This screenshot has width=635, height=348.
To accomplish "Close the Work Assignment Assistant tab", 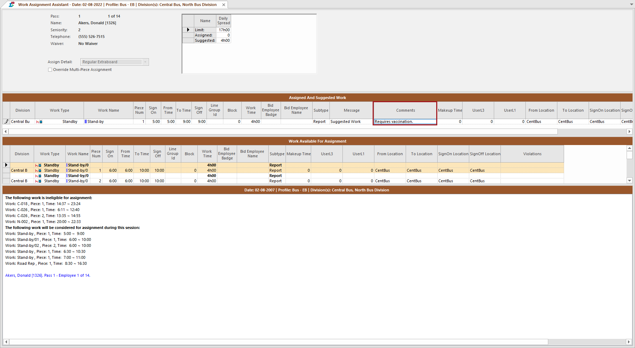I will (x=224, y=5).
